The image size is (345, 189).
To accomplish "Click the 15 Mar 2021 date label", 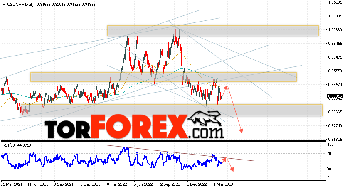I will pyautogui.click(x=11, y=184).
